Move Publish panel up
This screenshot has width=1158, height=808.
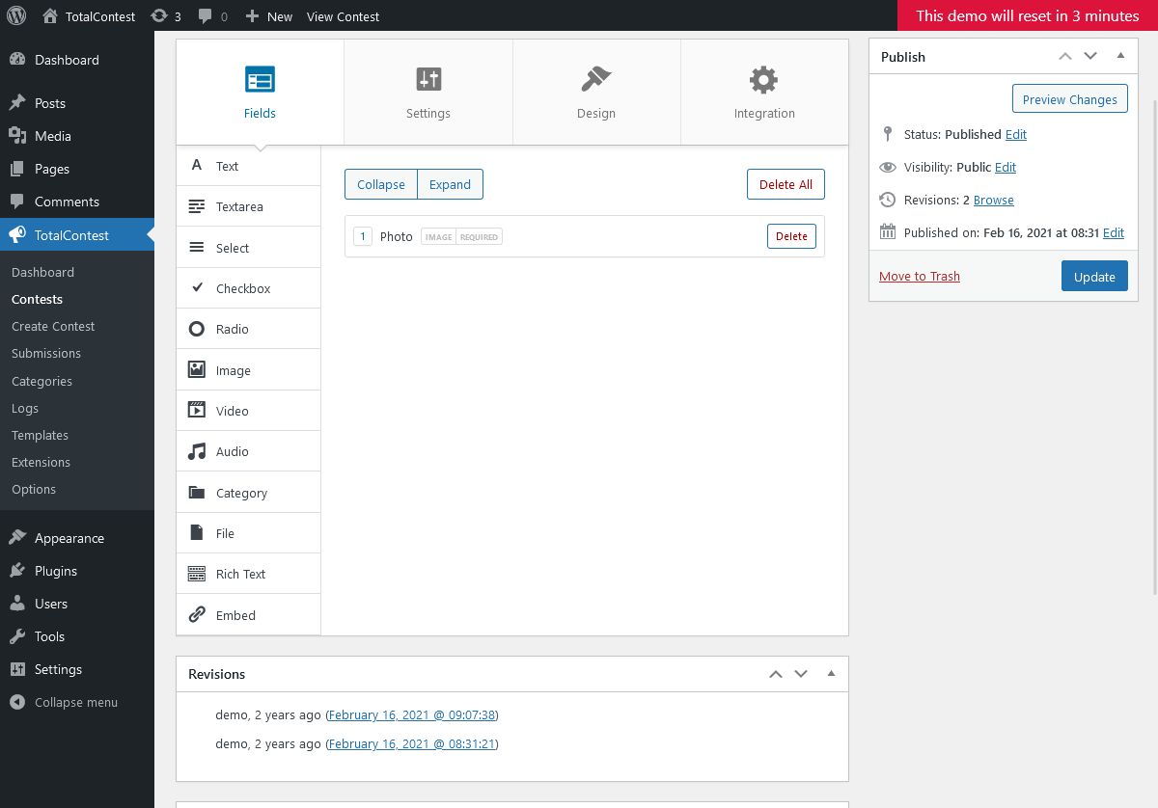tap(1065, 56)
